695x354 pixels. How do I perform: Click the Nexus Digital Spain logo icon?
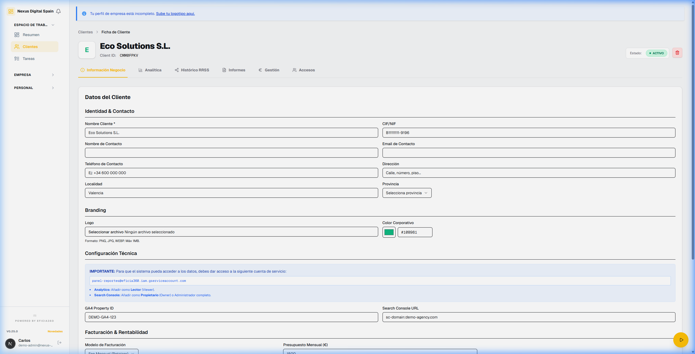click(11, 11)
